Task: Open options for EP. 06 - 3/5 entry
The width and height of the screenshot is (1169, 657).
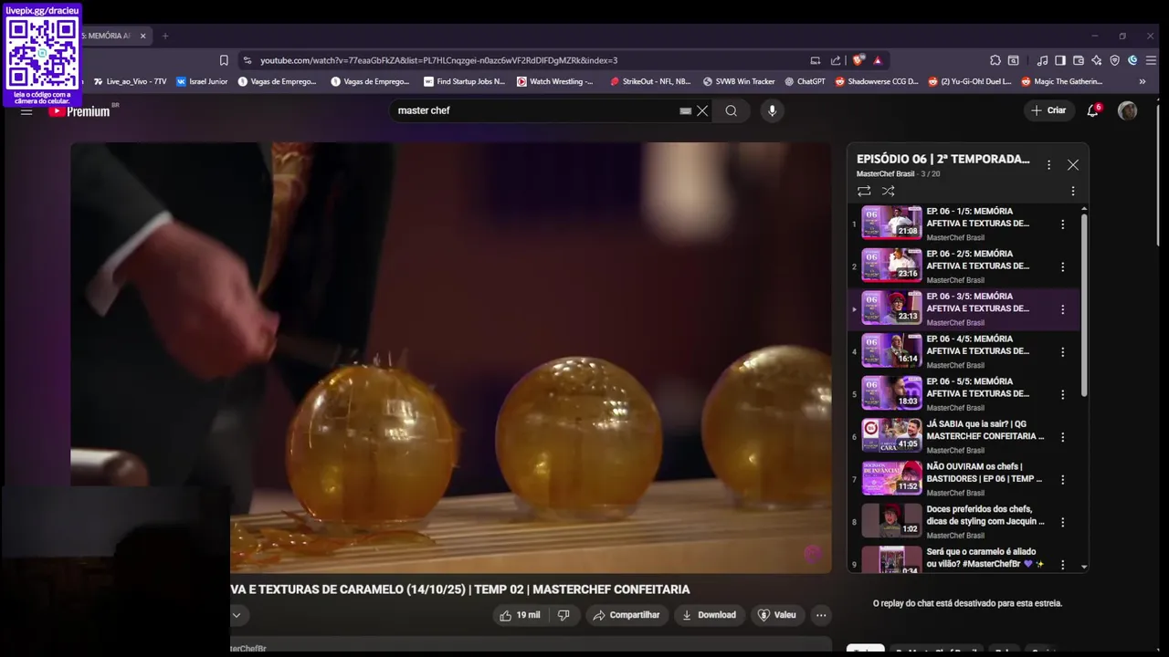Action: [1062, 309]
